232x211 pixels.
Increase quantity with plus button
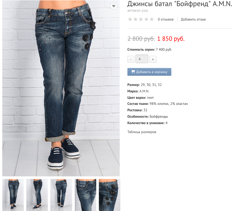coord(153,59)
